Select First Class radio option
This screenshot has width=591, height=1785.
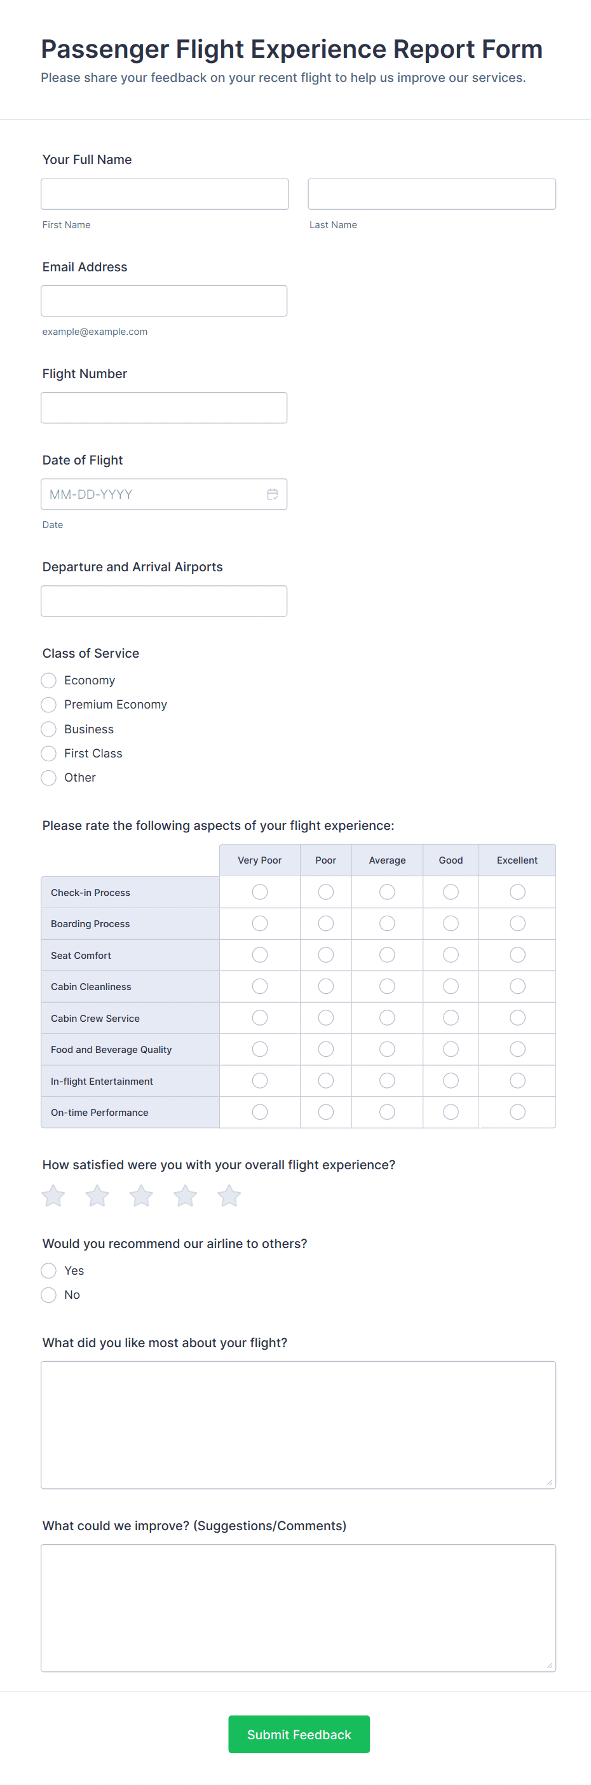[48, 753]
